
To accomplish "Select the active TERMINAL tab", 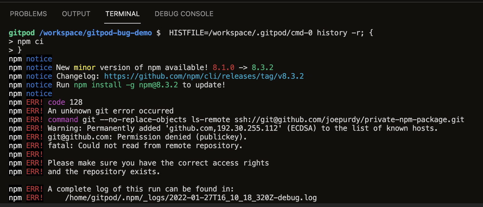I will [x=122, y=14].
